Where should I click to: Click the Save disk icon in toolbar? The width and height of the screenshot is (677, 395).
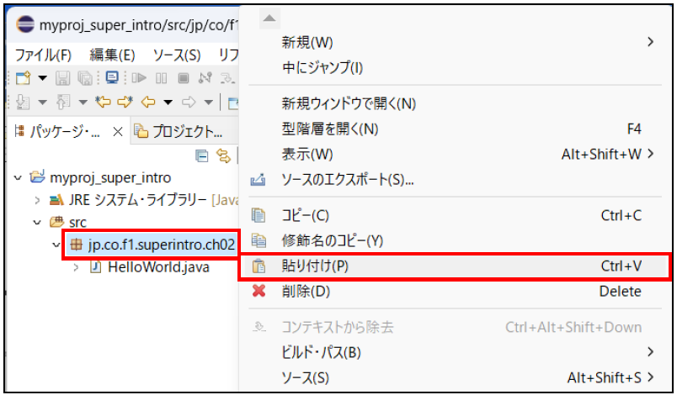[61, 78]
